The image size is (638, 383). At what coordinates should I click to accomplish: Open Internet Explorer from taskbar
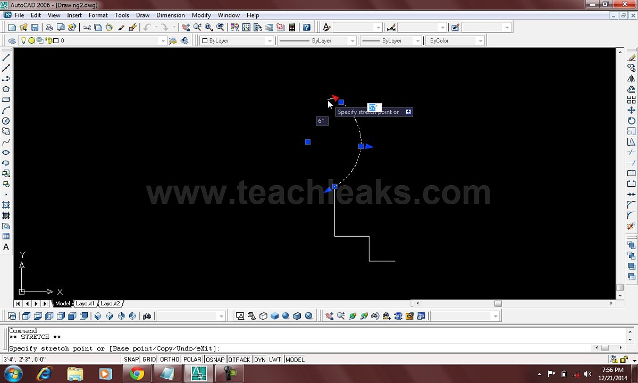click(44, 374)
